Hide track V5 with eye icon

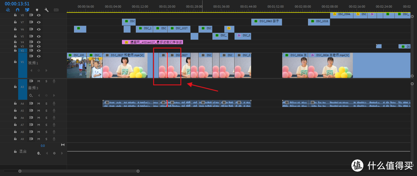[x=39, y=36]
